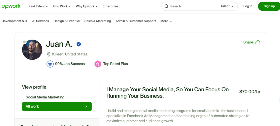The height and width of the screenshot is (126, 280).
Task: Click into the Search input field
Action: [x=191, y=6]
